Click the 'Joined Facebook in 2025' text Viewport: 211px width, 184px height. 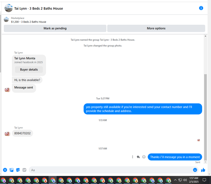[28, 62]
